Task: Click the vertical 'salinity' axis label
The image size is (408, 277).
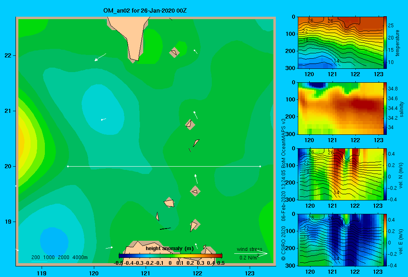Action: [x=401, y=109]
